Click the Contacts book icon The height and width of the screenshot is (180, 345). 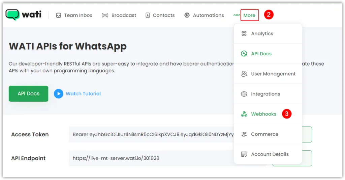coord(148,15)
